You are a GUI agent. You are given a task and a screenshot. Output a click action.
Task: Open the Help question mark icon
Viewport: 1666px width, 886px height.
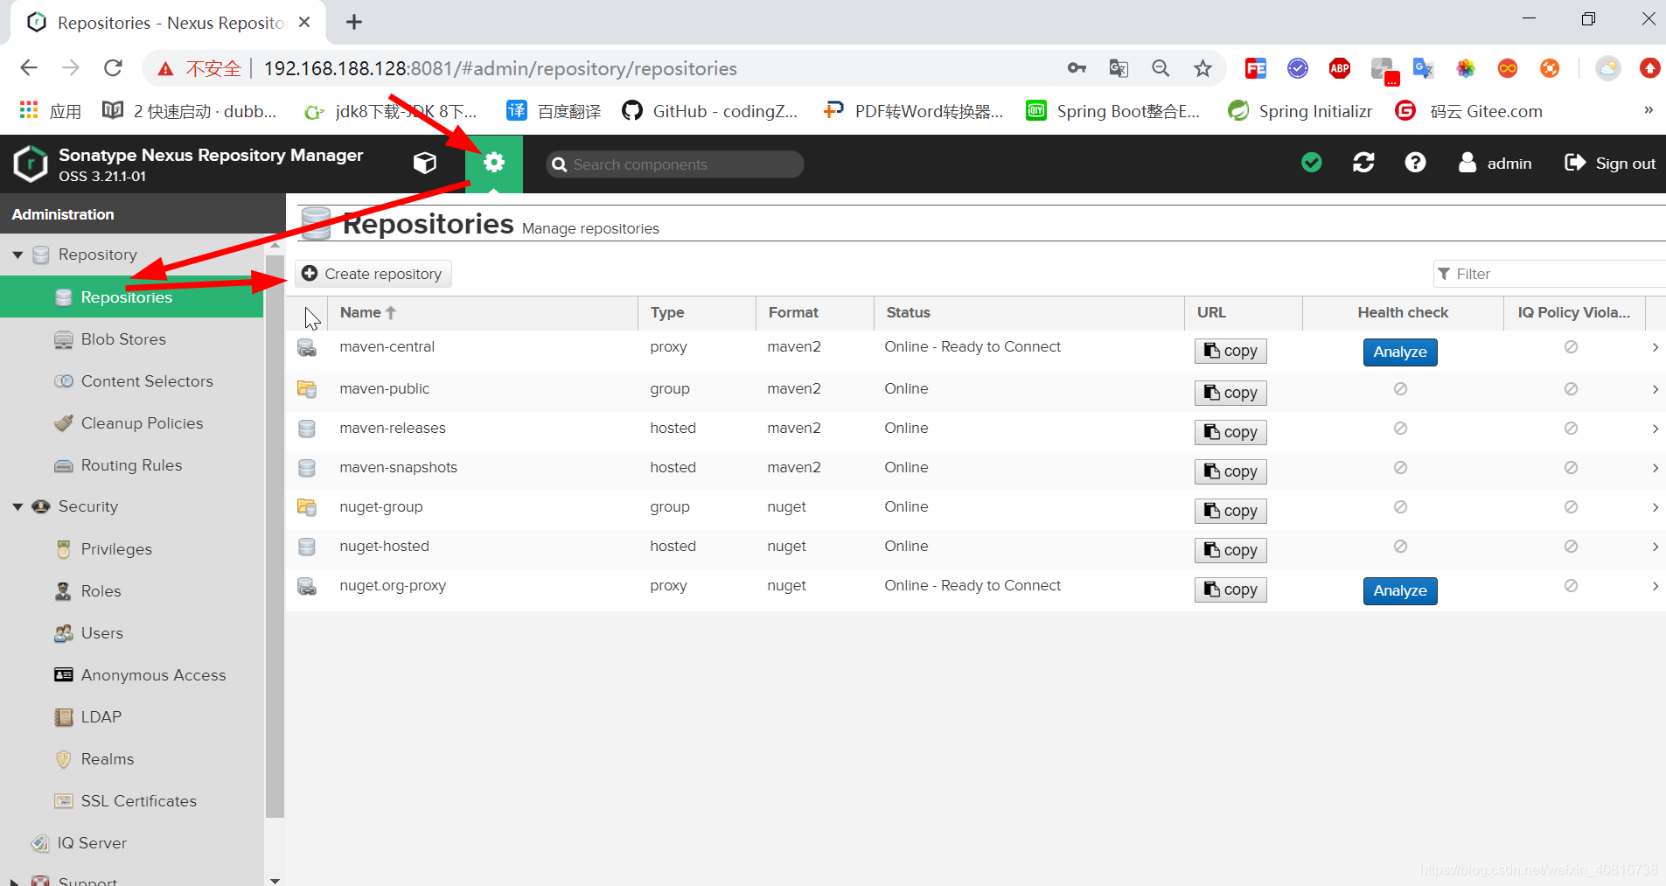click(1415, 163)
